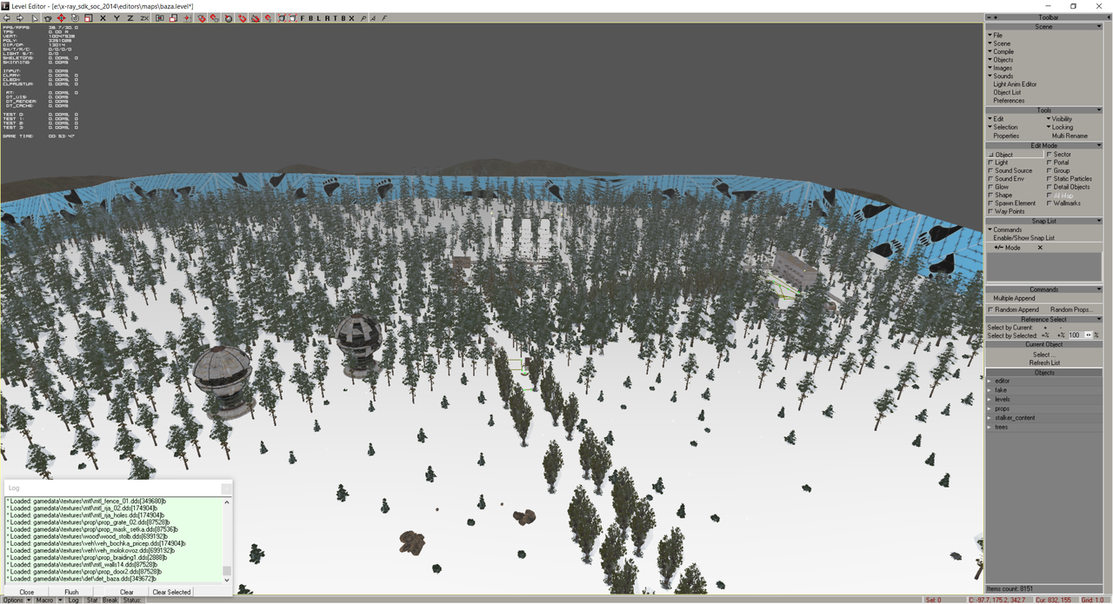1113x604 pixels.
Task: Open the Images dropdown menu
Action: click(x=1001, y=68)
